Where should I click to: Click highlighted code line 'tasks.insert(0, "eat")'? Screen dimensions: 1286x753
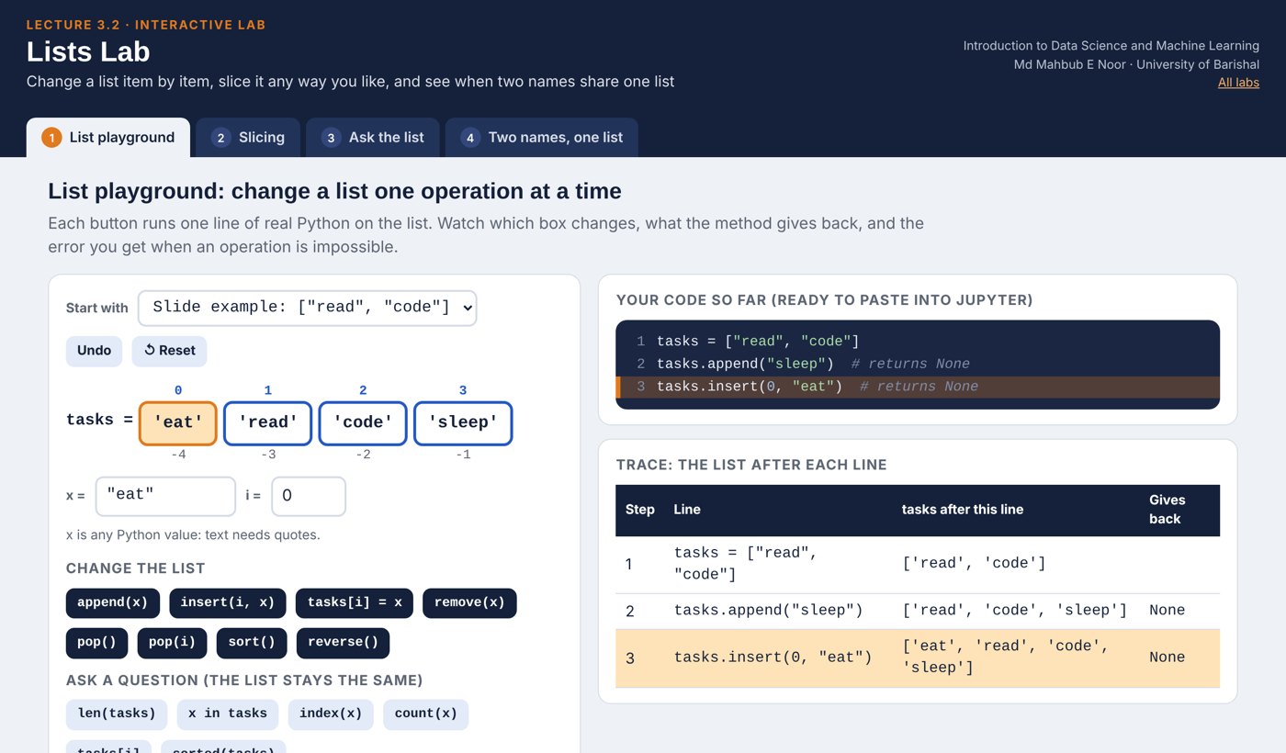[918, 387]
